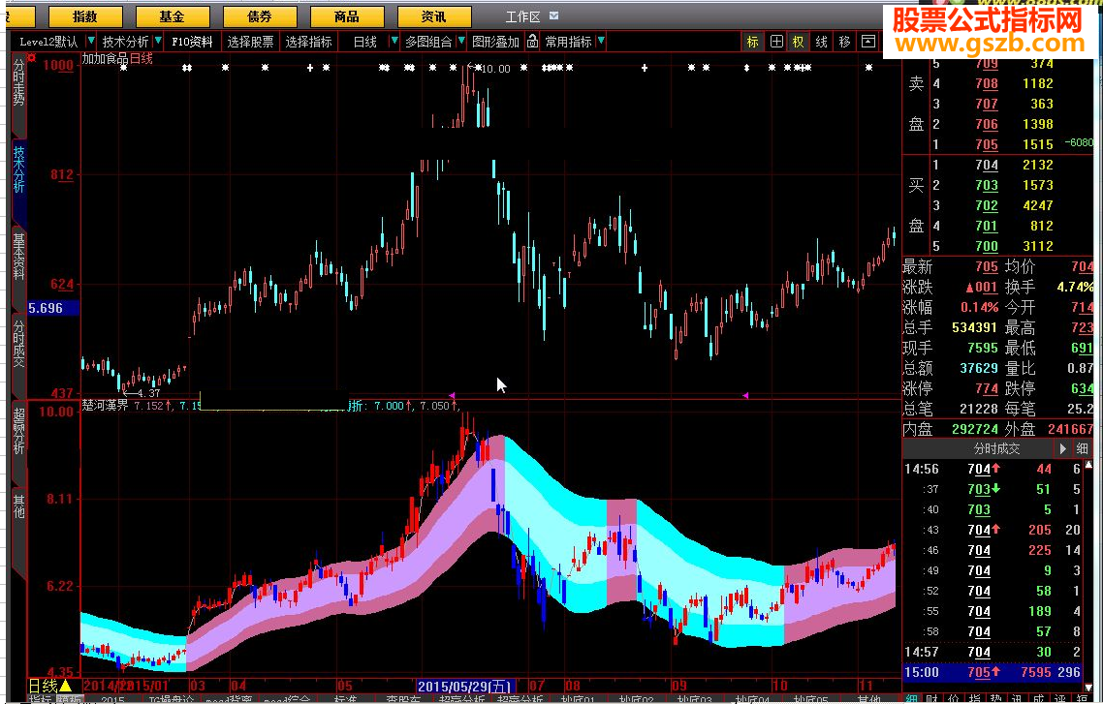1103x704 pixels.
Task: Click the trade list scrollbar up arrow
Action: (x=1089, y=465)
